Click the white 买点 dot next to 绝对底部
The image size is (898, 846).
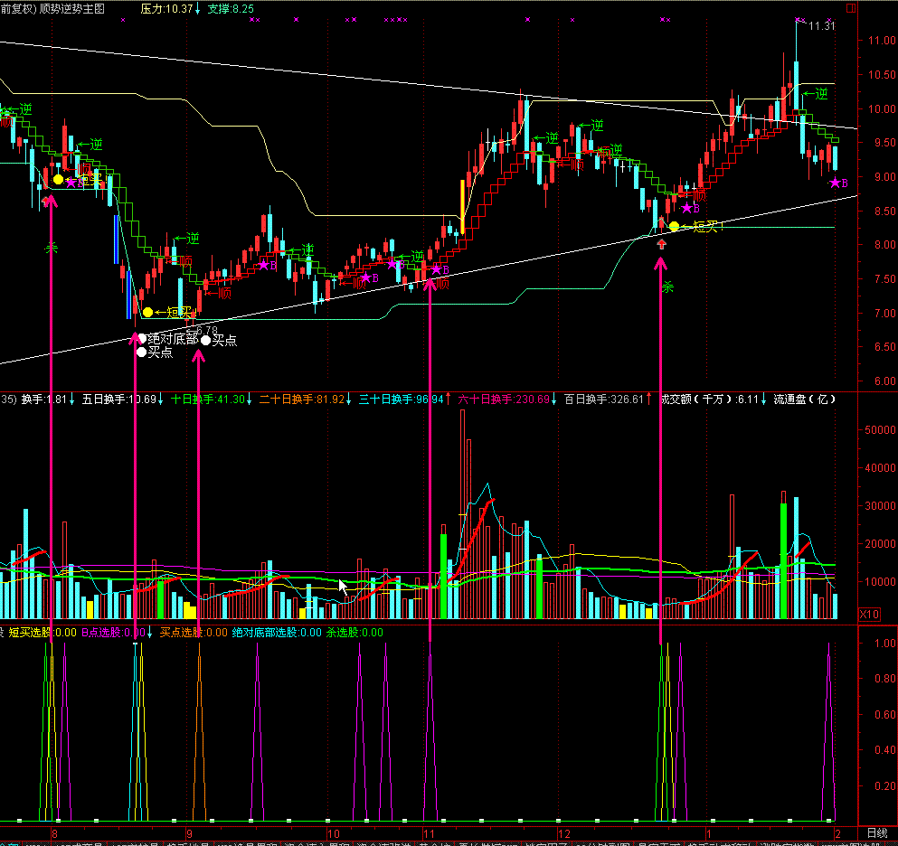click(206, 340)
